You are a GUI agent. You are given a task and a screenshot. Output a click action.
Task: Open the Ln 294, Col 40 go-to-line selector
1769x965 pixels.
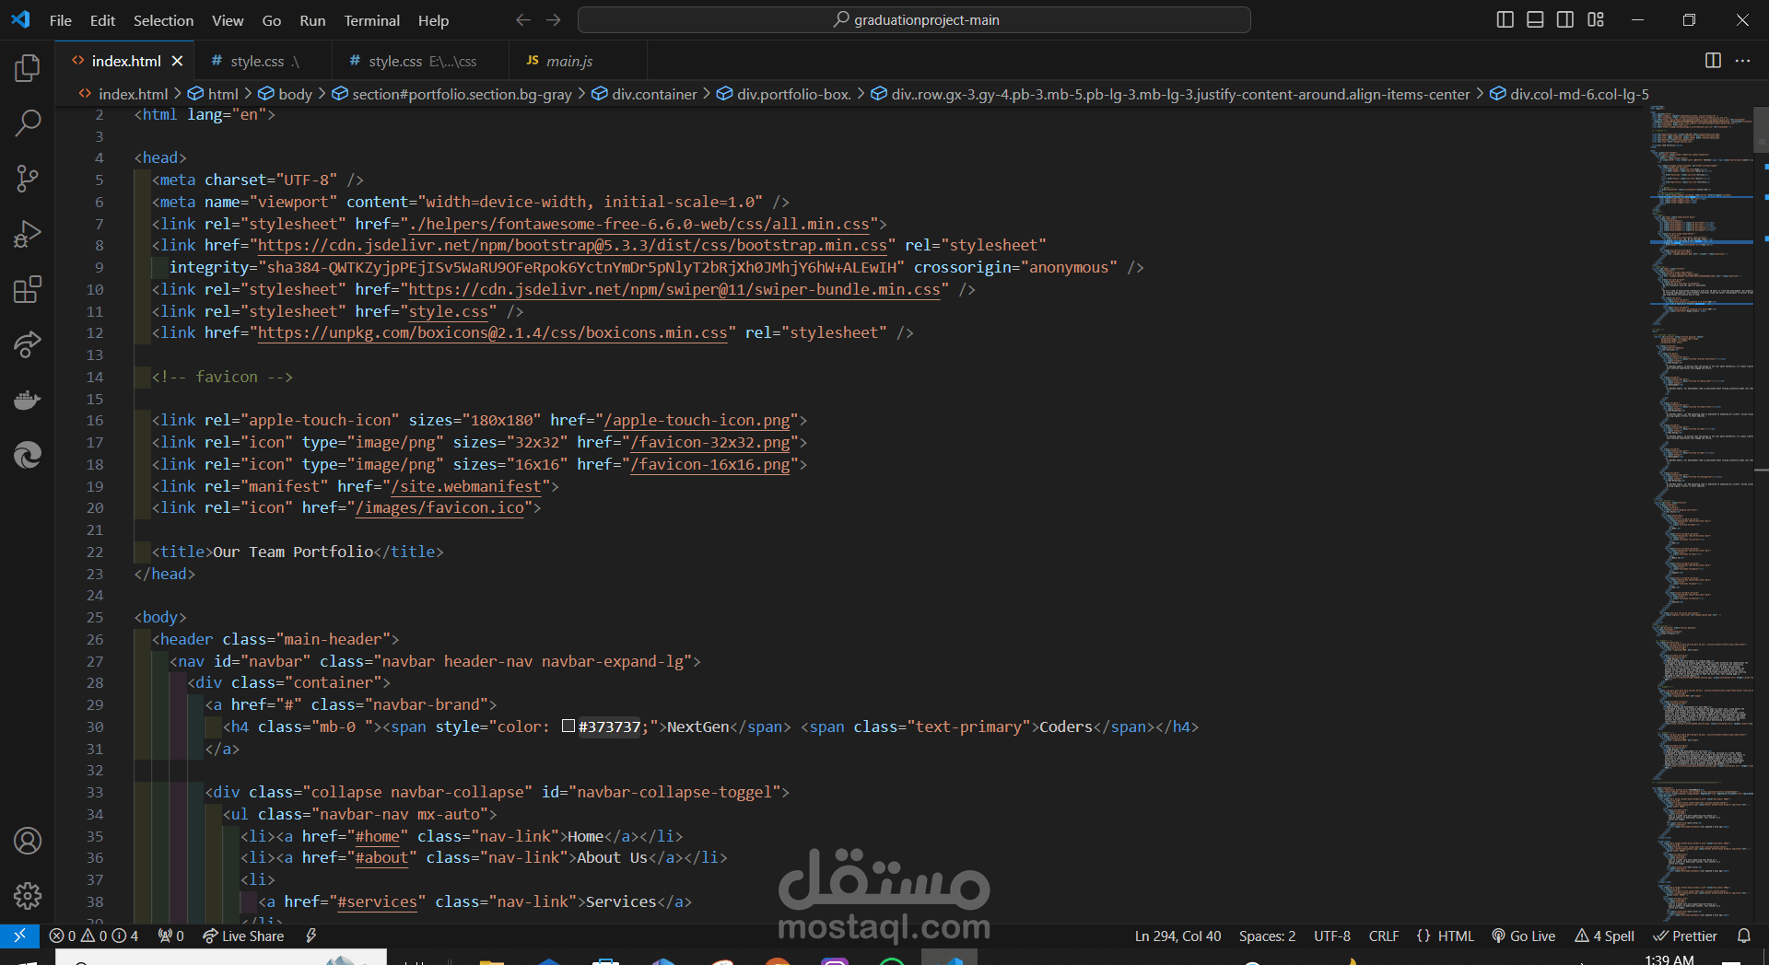1177,936
